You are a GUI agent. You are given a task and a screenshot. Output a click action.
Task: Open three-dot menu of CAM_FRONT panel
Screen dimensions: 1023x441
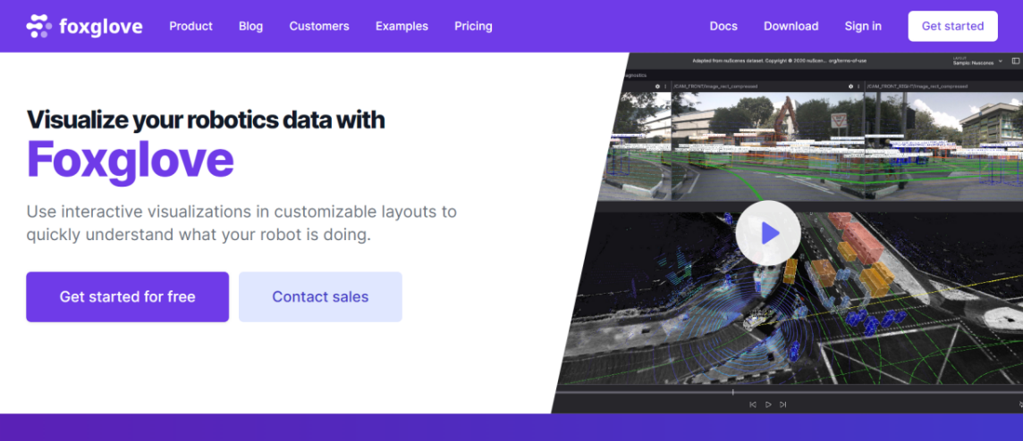tap(858, 86)
